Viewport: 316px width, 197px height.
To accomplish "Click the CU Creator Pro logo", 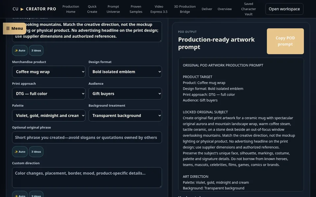I will [x=34, y=9].
